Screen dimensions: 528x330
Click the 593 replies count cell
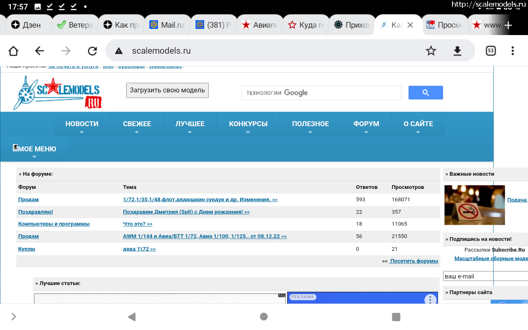point(361,200)
